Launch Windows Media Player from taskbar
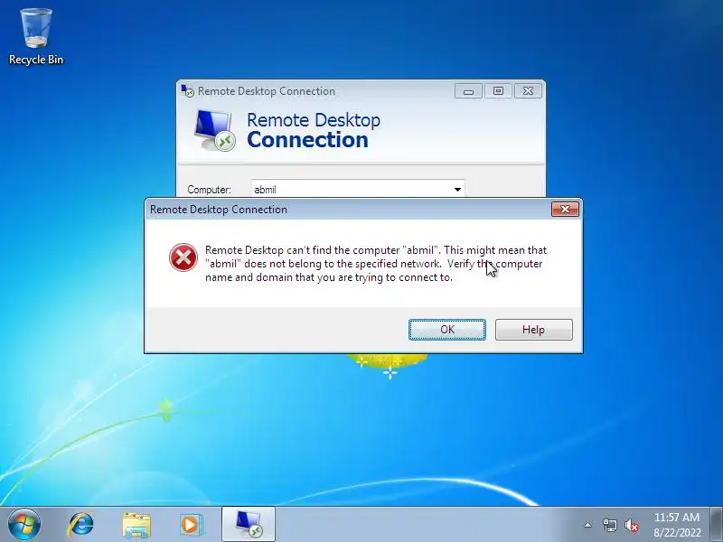Image resolution: width=723 pixels, height=542 pixels. pos(191,525)
